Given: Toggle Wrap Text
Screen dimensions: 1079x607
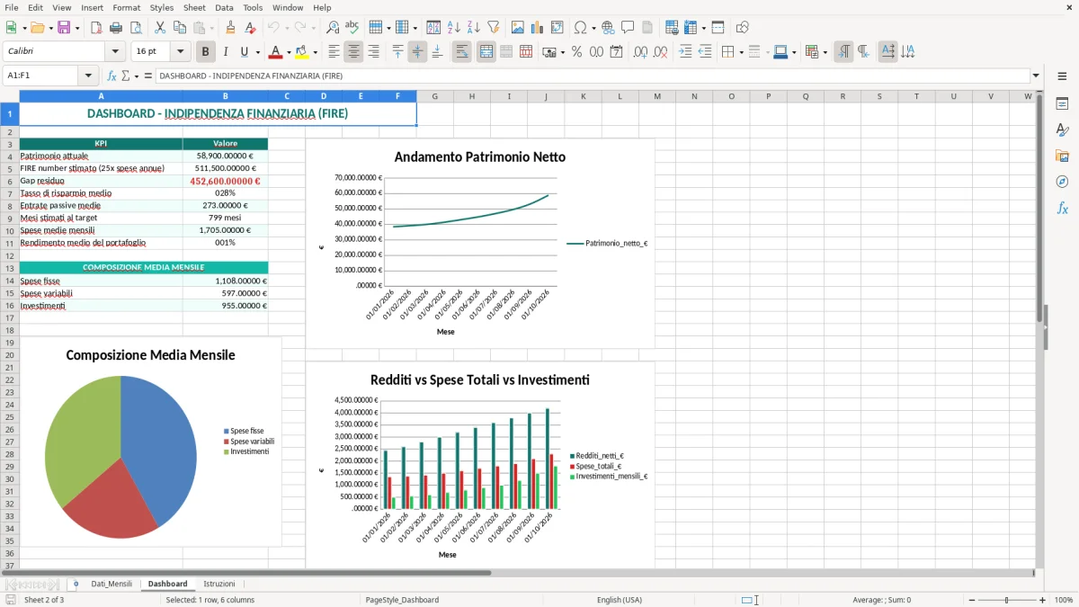Looking at the screenshot, I should (x=461, y=52).
